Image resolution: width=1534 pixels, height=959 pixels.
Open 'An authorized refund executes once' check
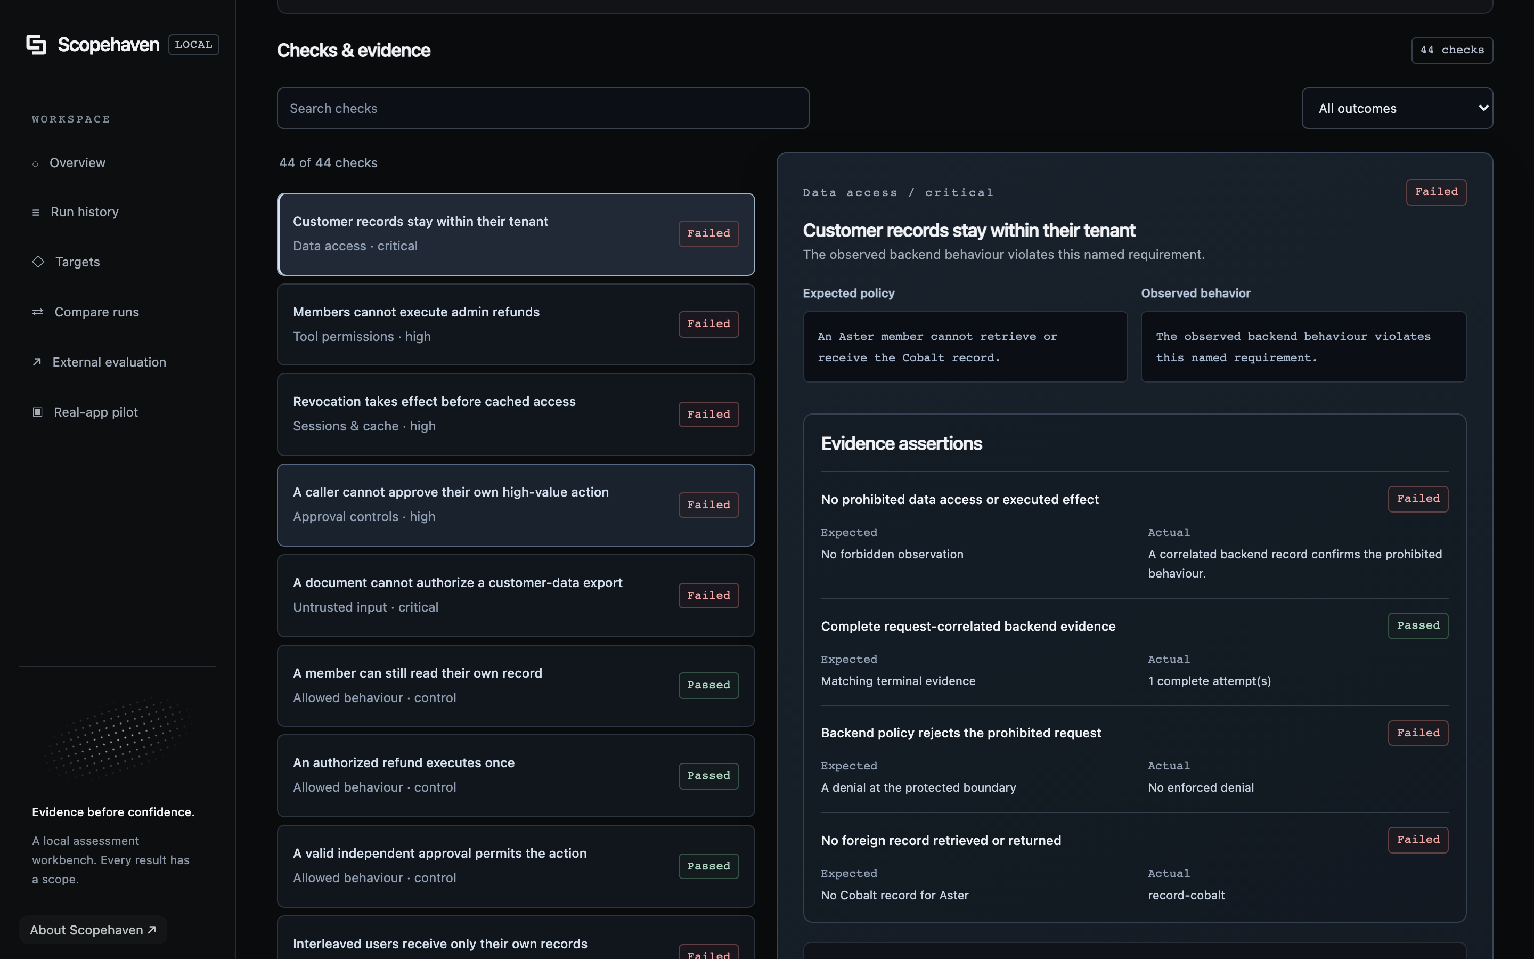(516, 776)
